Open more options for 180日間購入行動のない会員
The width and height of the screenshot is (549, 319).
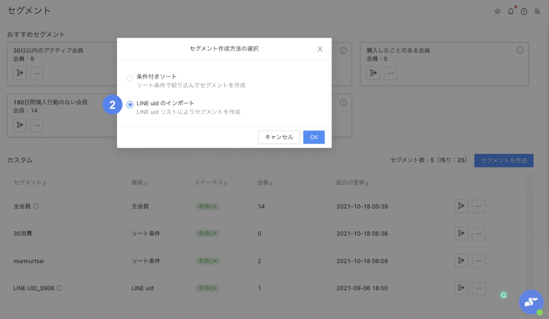[37, 125]
